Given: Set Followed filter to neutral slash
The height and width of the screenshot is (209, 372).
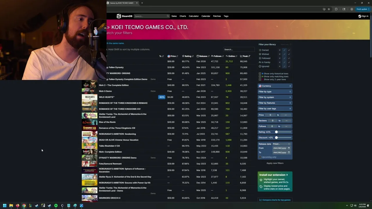Looking at the screenshot, I should tap(284, 58).
